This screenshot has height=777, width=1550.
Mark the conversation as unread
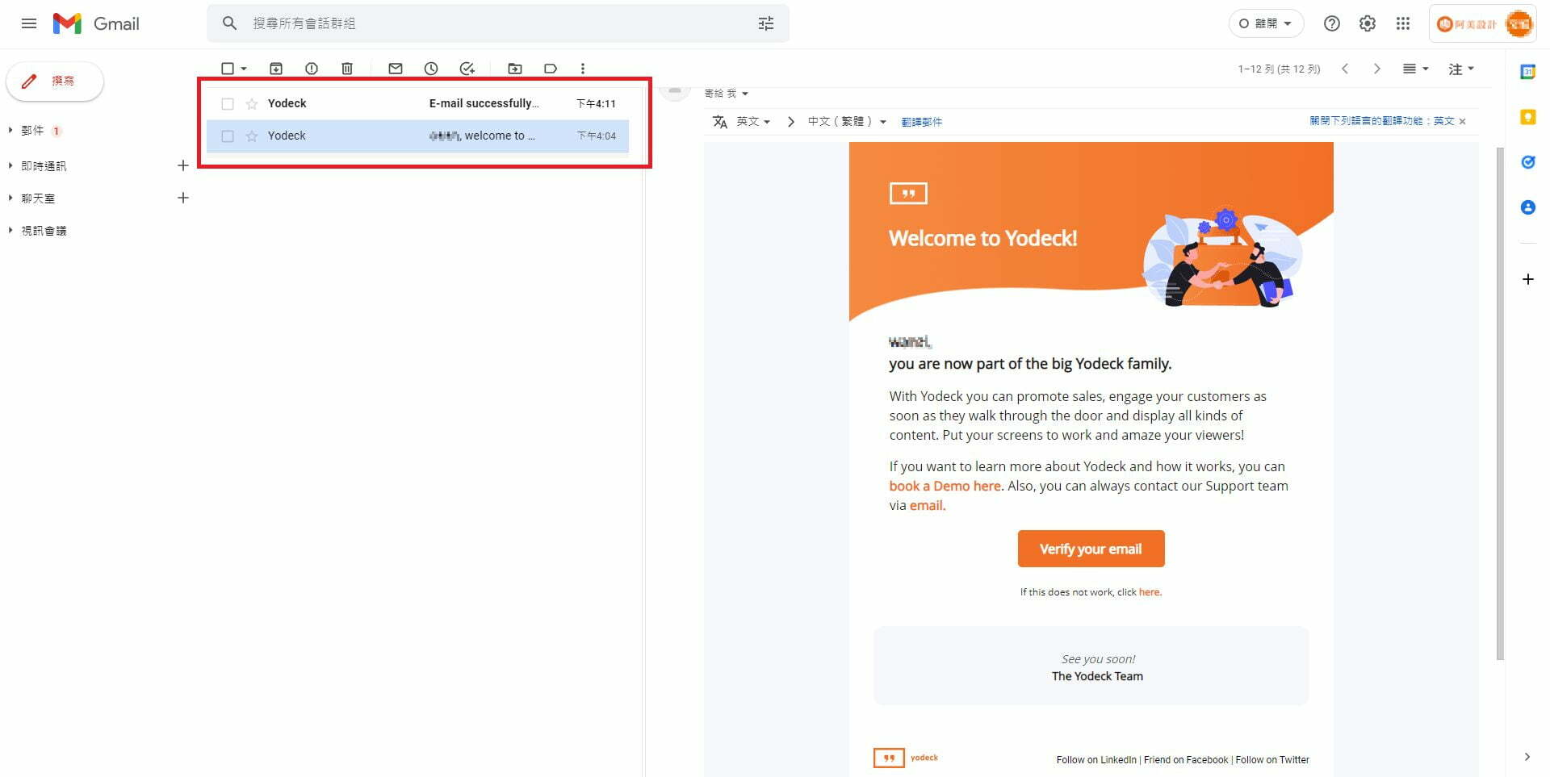pyautogui.click(x=396, y=69)
